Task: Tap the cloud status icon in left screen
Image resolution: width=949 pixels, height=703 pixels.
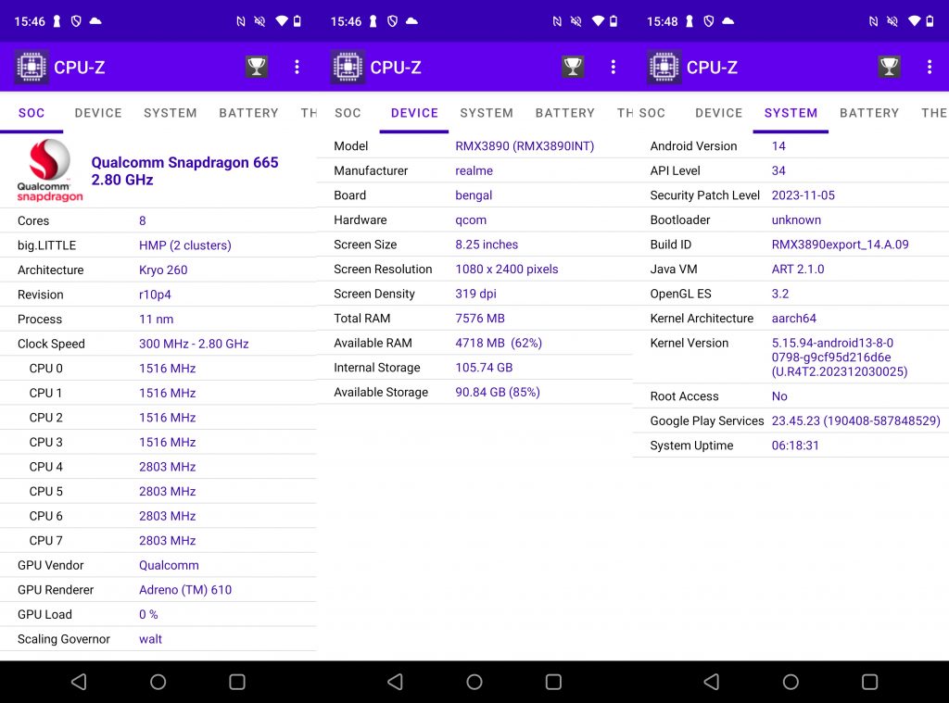Action: tap(95, 21)
